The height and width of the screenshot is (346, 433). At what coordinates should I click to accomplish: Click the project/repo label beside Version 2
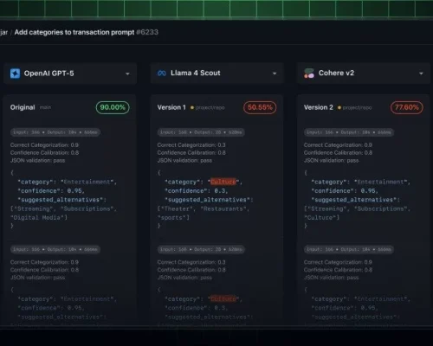[357, 107]
